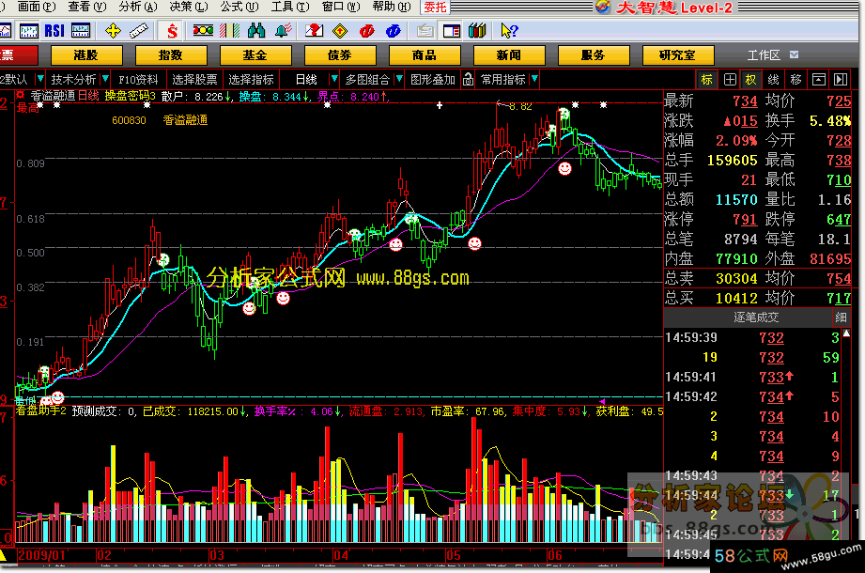Toggle the 细 detail button
The width and height of the screenshot is (865, 573).
841,317
